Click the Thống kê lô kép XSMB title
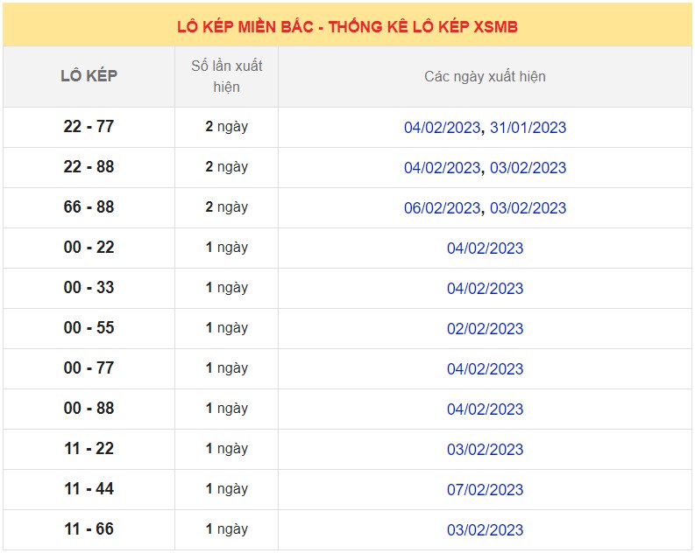 click(x=347, y=27)
